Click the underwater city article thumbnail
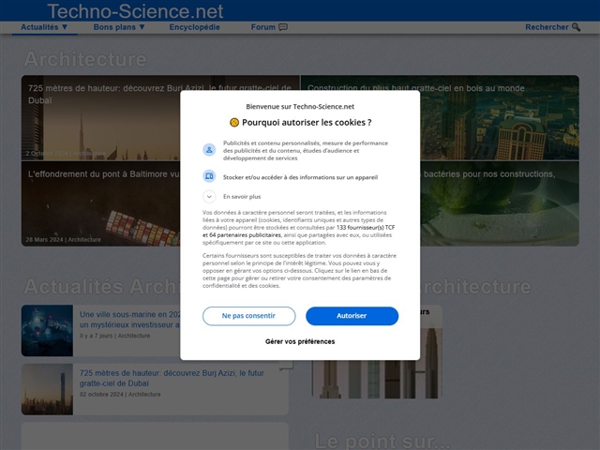 tap(47, 331)
